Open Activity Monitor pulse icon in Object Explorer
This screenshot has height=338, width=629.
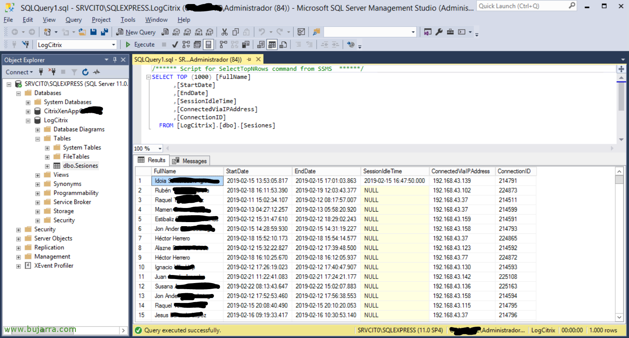96,72
